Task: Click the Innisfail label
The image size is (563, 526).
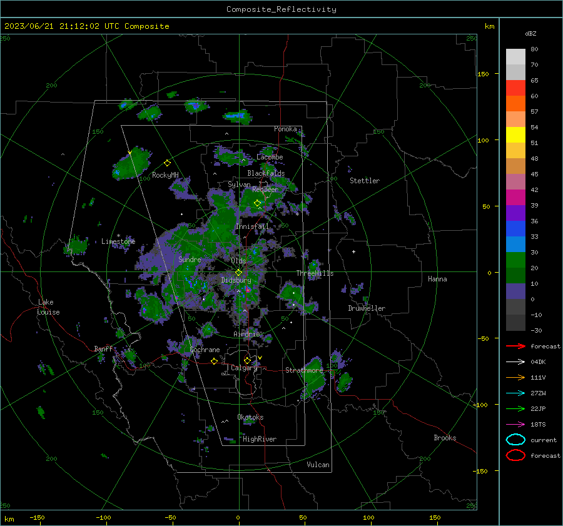Action: [252, 226]
